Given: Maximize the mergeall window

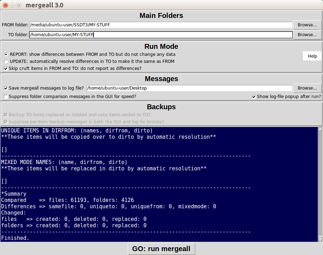Looking at the screenshot, I should (x=19, y=5).
